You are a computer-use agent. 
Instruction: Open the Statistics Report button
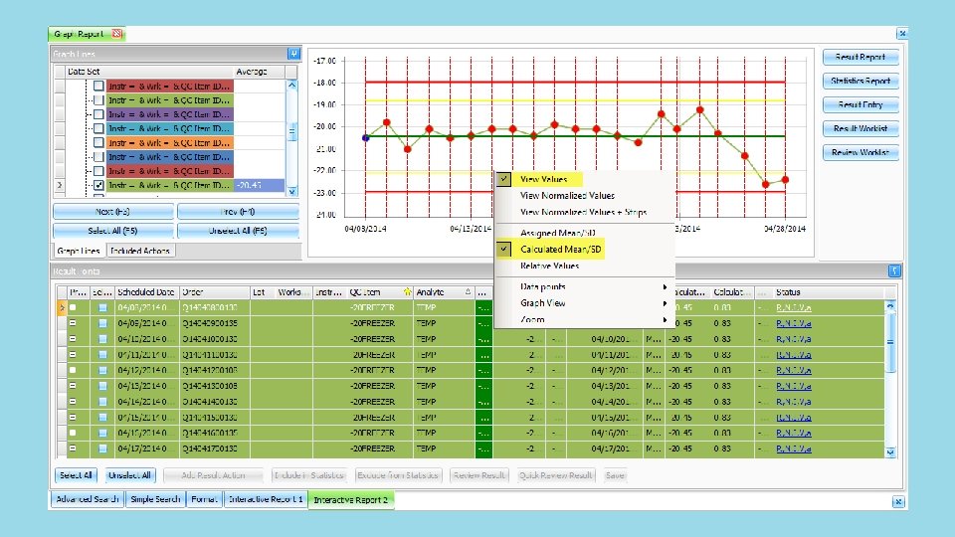click(859, 81)
